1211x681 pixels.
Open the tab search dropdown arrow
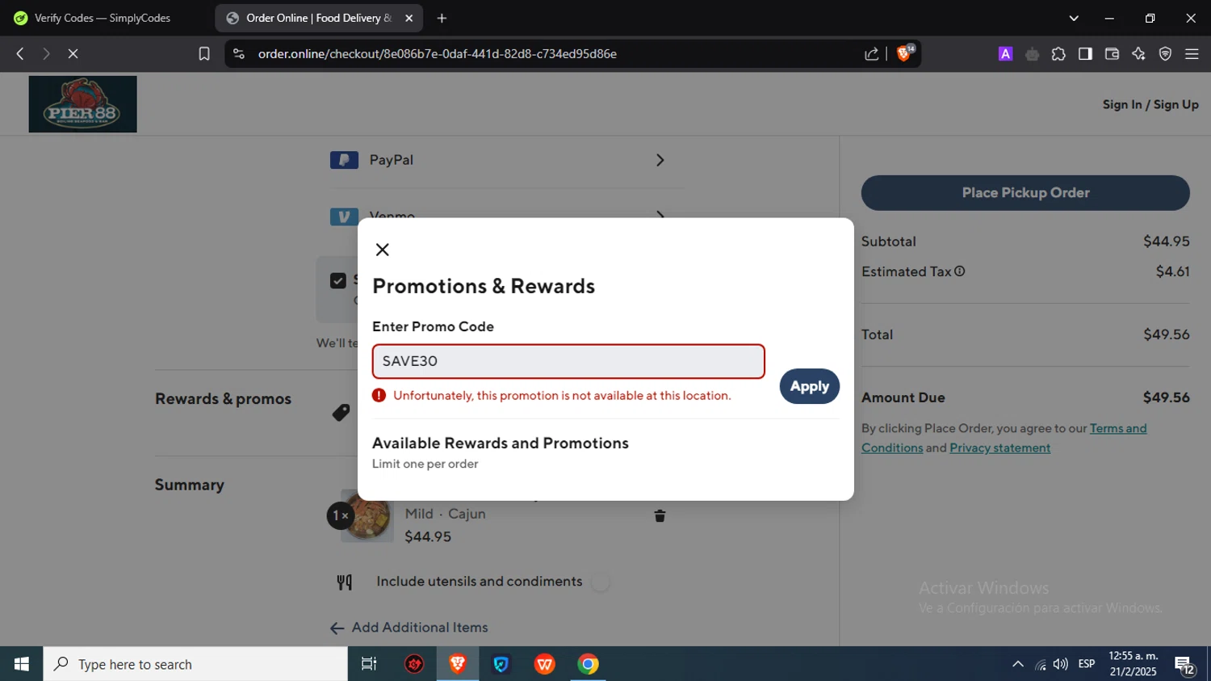click(1074, 18)
